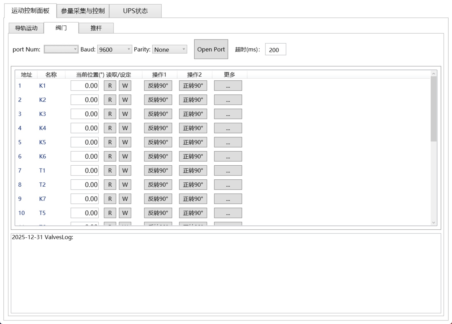Click the Open Port button
This screenshot has width=452, height=324.
211,49
